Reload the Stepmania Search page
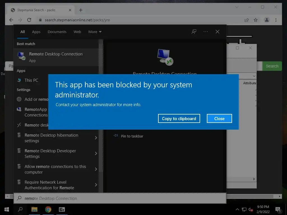This screenshot has width=287, height=215. pyautogui.click(x=29, y=20)
